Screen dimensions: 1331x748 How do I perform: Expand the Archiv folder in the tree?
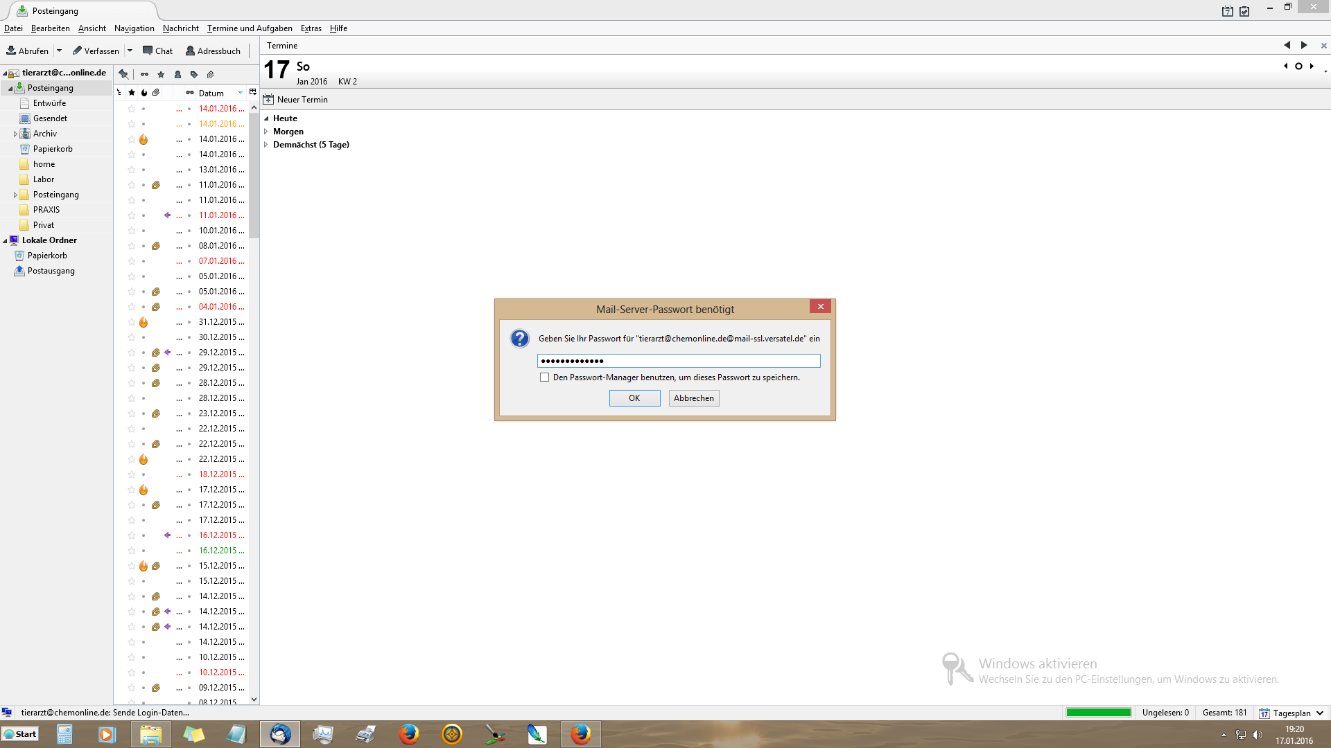coord(15,134)
